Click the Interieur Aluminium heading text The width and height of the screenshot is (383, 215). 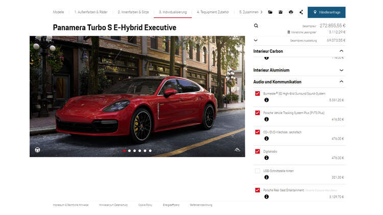pos(271,70)
